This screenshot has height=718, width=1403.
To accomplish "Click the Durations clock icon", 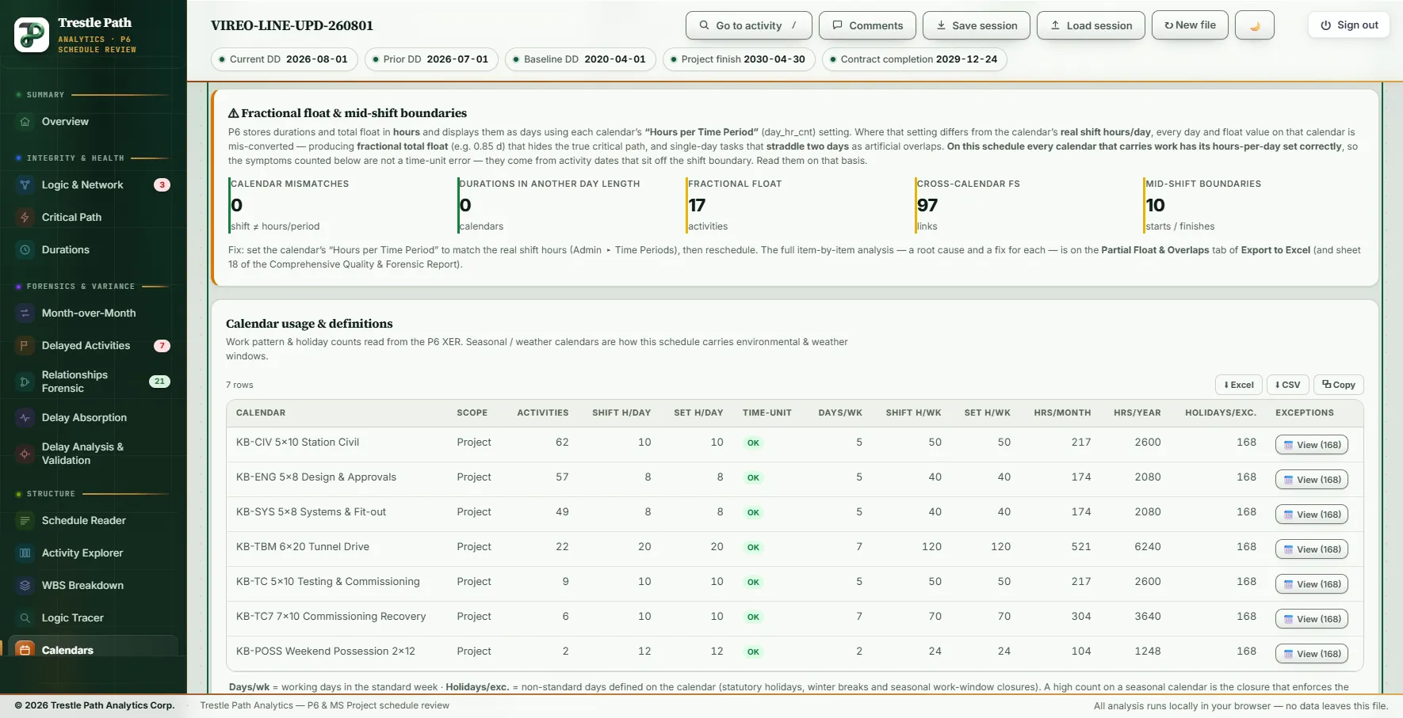I will pos(25,250).
